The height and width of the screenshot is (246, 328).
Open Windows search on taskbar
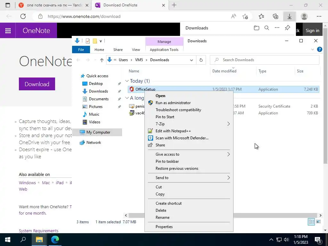[23, 240]
